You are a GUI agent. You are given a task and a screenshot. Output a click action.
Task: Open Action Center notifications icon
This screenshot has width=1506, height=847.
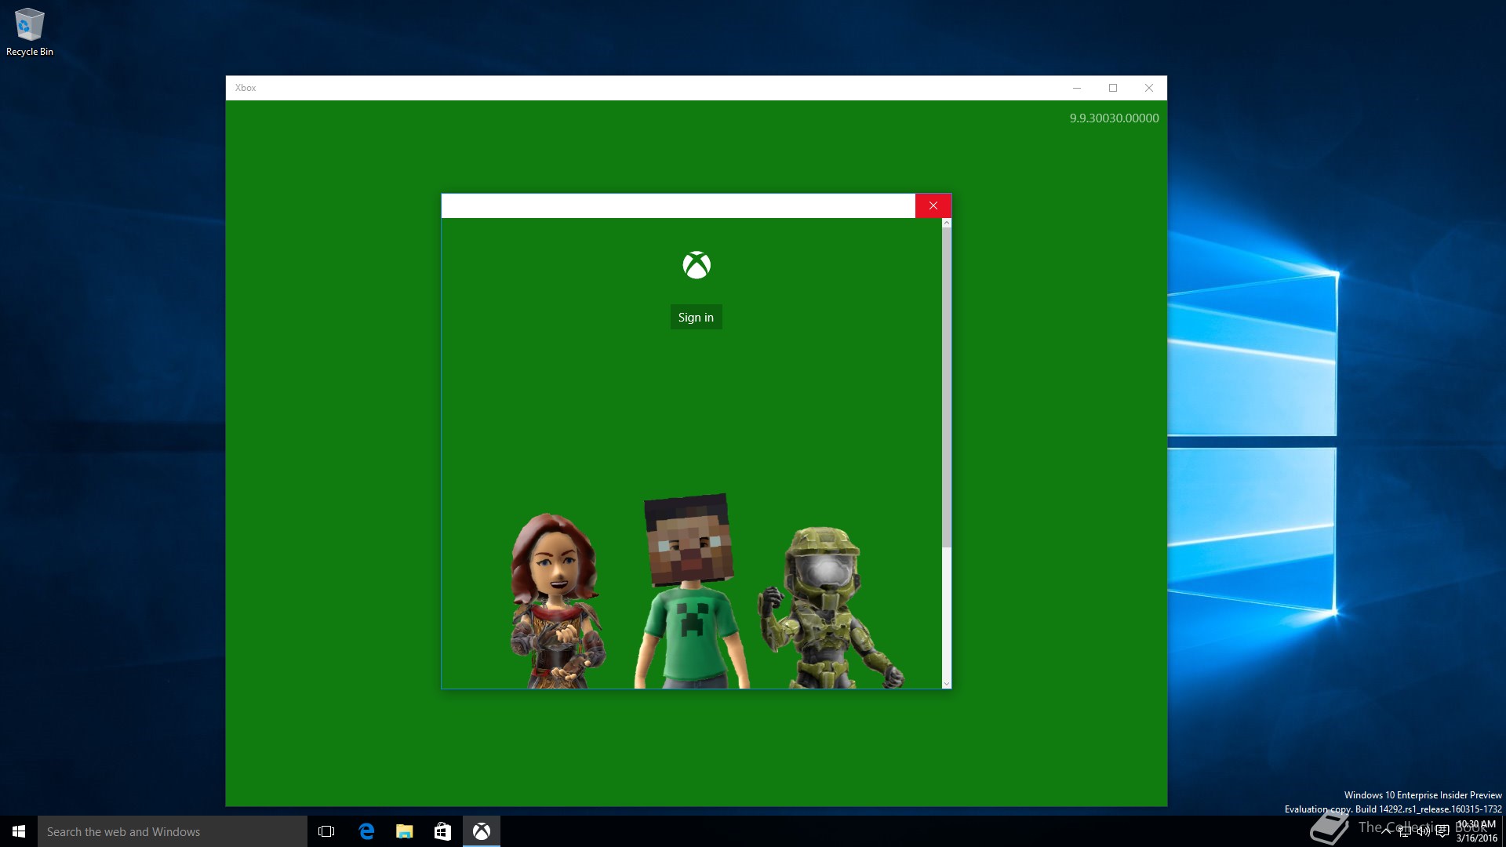coord(1442,831)
